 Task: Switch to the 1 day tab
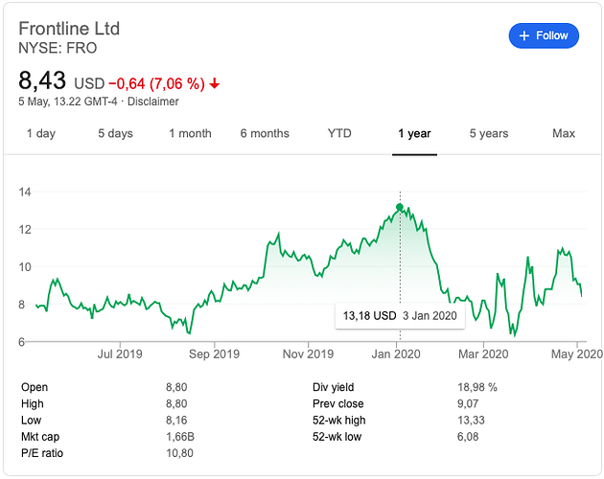point(41,133)
